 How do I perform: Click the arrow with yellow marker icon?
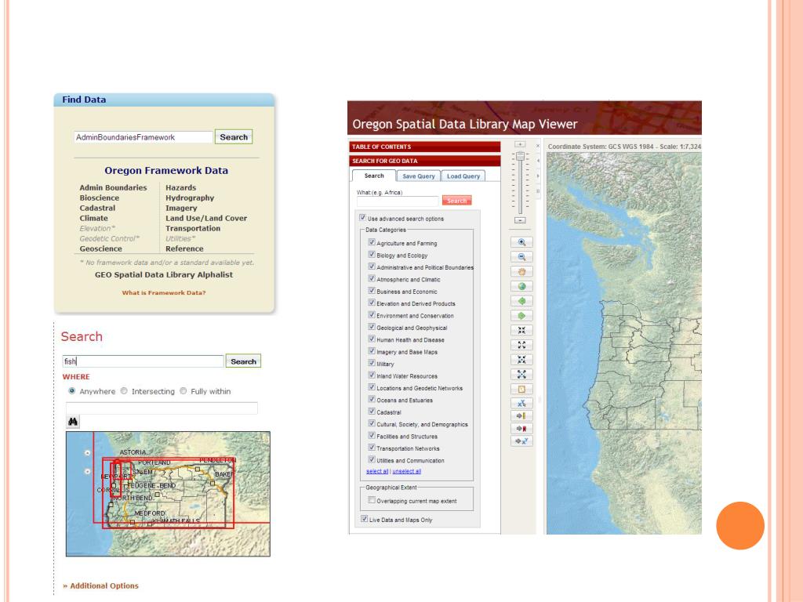coord(521,416)
